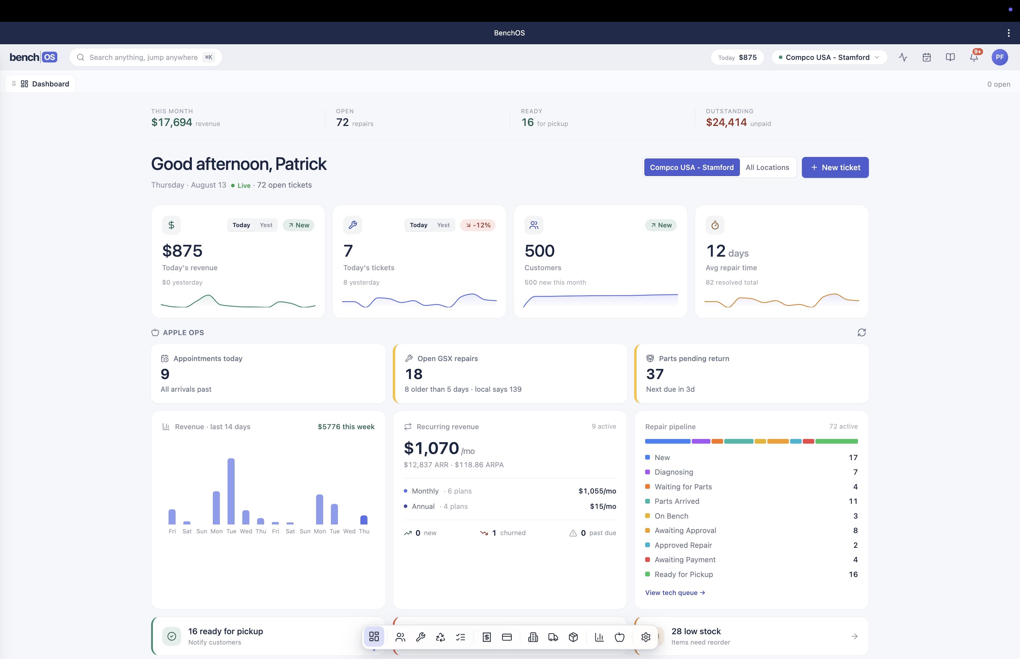1020x659 pixels.
Task: Select the dashboard grid icon in the dock
Action: point(374,637)
